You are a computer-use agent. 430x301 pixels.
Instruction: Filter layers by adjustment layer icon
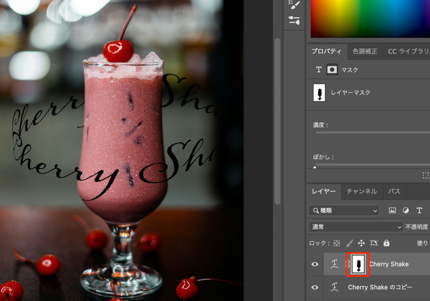[406, 210]
